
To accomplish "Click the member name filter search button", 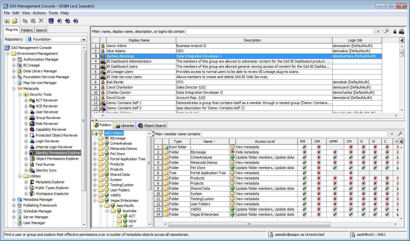I will [x=400, y=134].
